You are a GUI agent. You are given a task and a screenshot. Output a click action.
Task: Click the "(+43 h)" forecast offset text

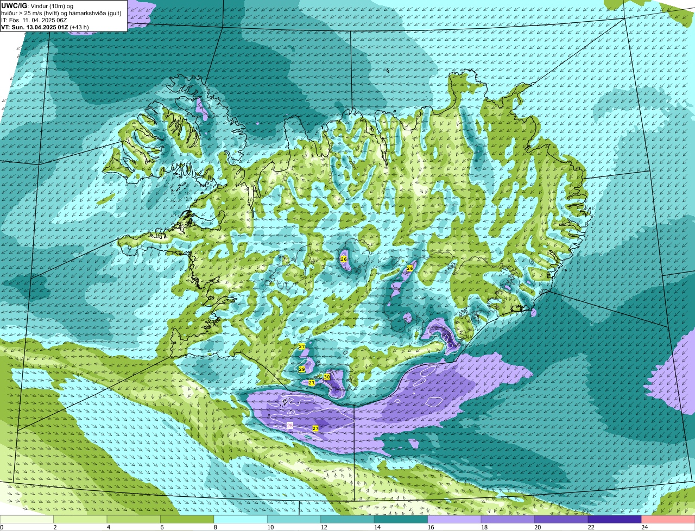tap(79, 27)
